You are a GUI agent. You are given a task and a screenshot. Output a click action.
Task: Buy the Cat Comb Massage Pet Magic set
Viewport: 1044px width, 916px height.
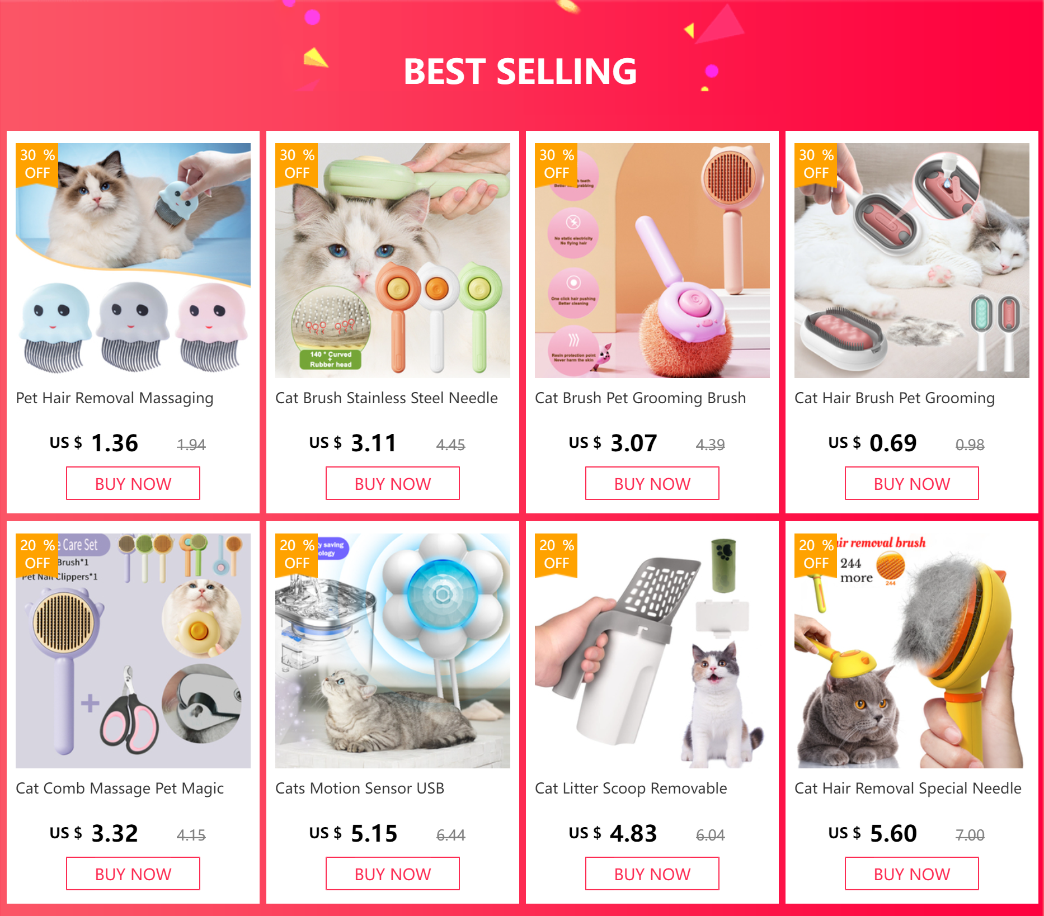tap(133, 873)
